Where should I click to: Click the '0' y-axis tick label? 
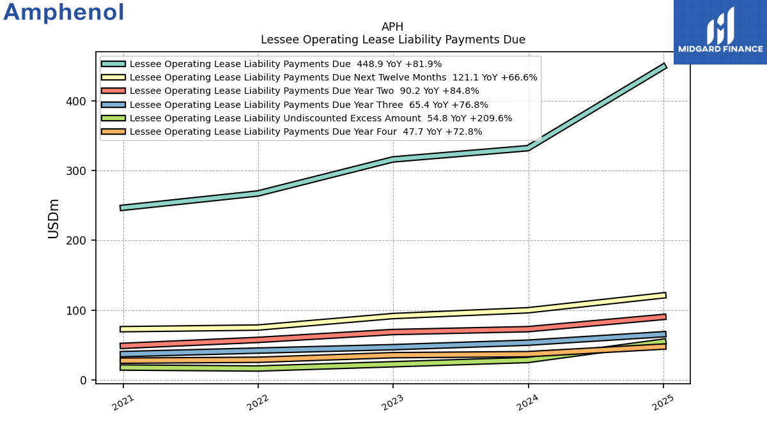[84, 381]
